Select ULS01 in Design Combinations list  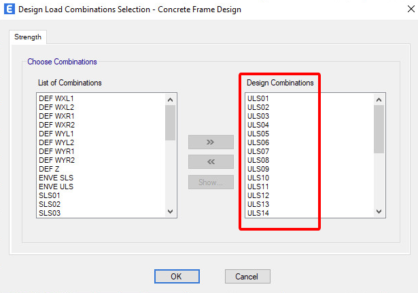(258, 99)
